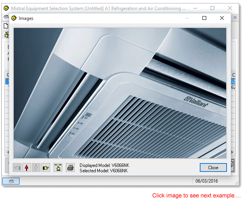
Task: Close the Mistral Equipment Selection System window
Action: [230, 8]
